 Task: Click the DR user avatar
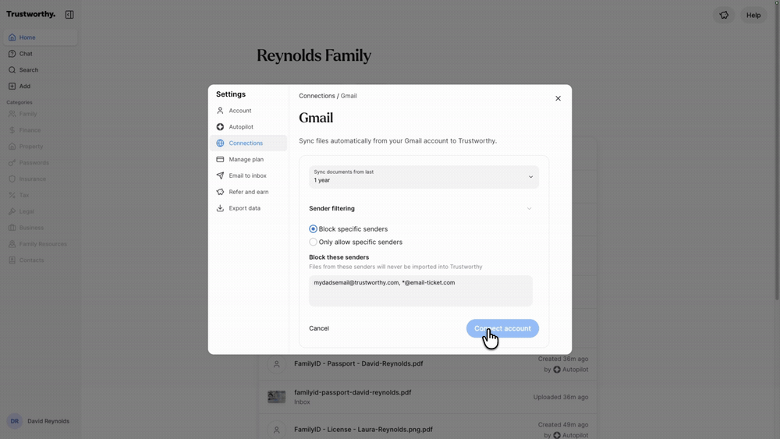tap(14, 421)
